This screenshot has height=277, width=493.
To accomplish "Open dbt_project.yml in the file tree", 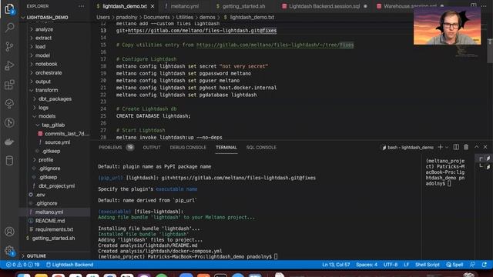I will [56, 186].
